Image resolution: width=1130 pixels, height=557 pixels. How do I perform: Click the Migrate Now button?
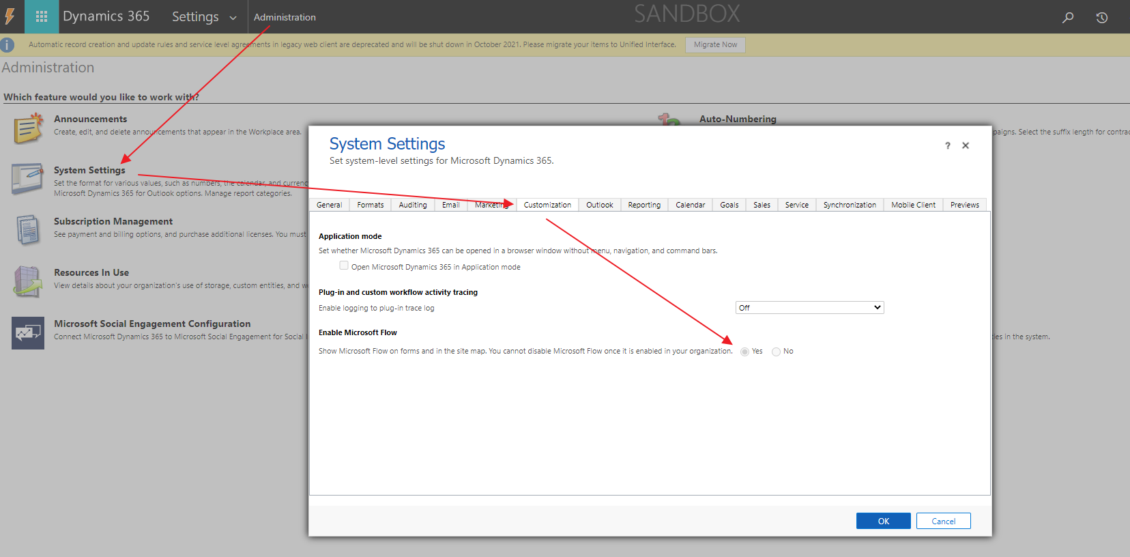(x=715, y=45)
